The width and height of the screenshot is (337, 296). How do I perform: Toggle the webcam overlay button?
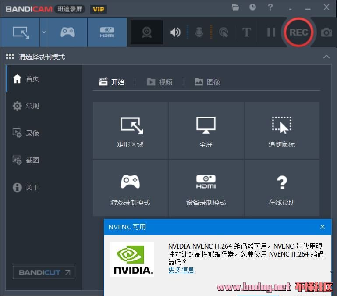coord(147,32)
